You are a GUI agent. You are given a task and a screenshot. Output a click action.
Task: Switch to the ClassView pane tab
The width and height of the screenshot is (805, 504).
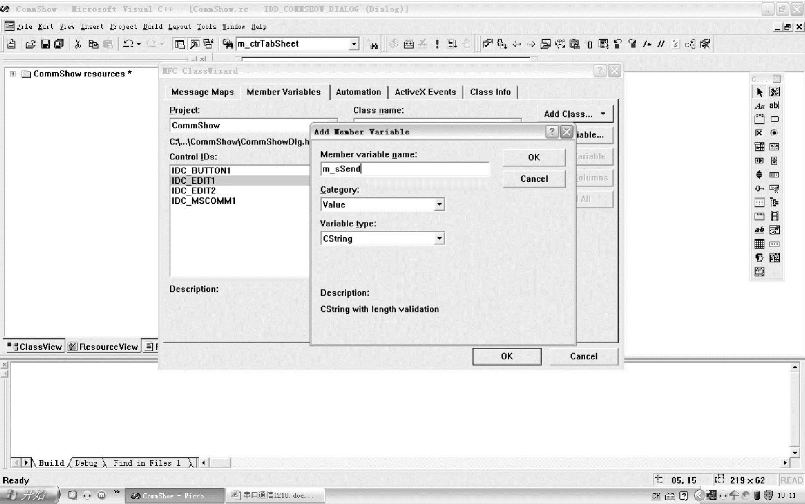[35, 346]
